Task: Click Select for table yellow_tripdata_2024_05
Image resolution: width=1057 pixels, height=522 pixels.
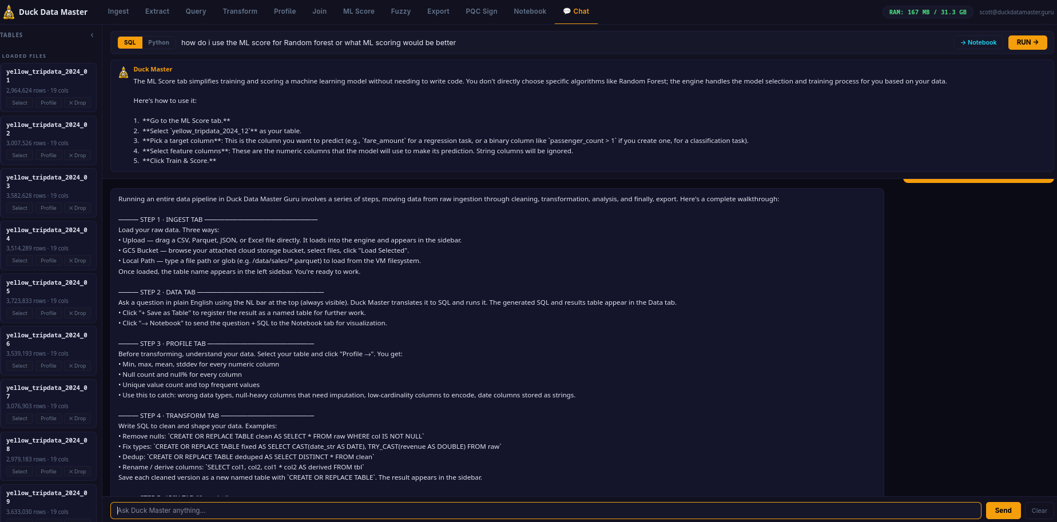Action: [20, 313]
